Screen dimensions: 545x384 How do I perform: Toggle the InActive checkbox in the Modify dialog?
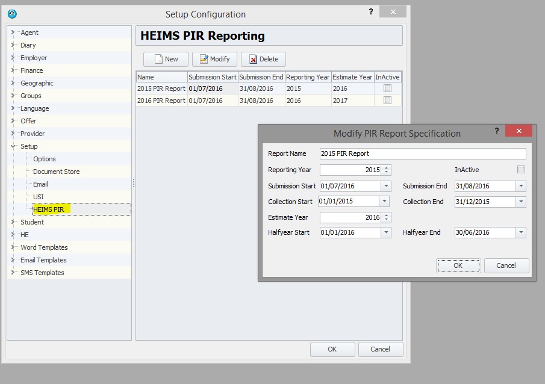coord(521,169)
